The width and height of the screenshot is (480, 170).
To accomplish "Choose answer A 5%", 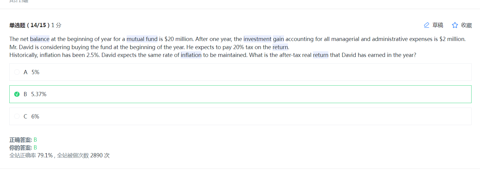I will (x=240, y=72).
